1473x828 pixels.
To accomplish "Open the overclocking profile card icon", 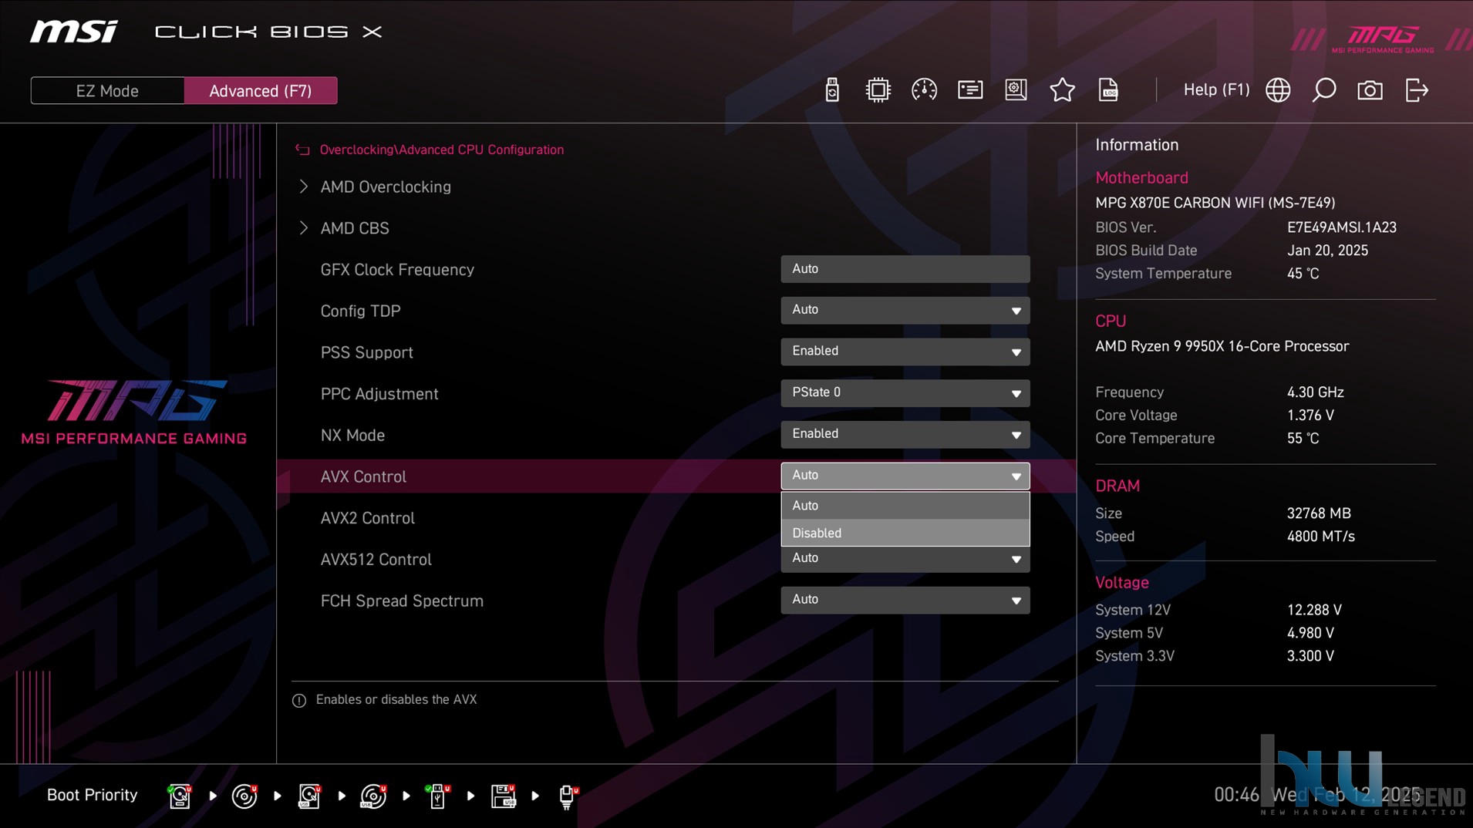I will (x=970, y=90).
